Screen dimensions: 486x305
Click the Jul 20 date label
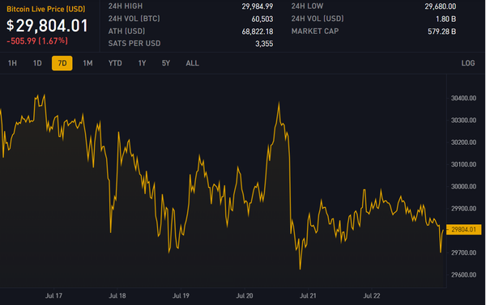[245, 296]
